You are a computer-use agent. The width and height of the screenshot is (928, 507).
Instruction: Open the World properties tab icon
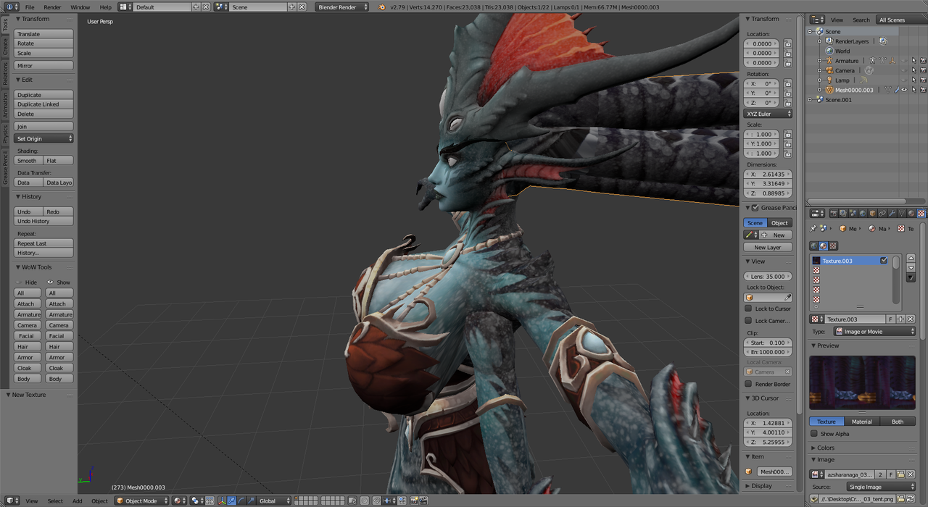pos(863,214)
